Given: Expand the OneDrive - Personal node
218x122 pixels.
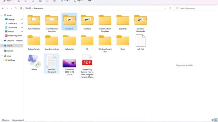Looking at the screenshot, I should tap(2, 41).
